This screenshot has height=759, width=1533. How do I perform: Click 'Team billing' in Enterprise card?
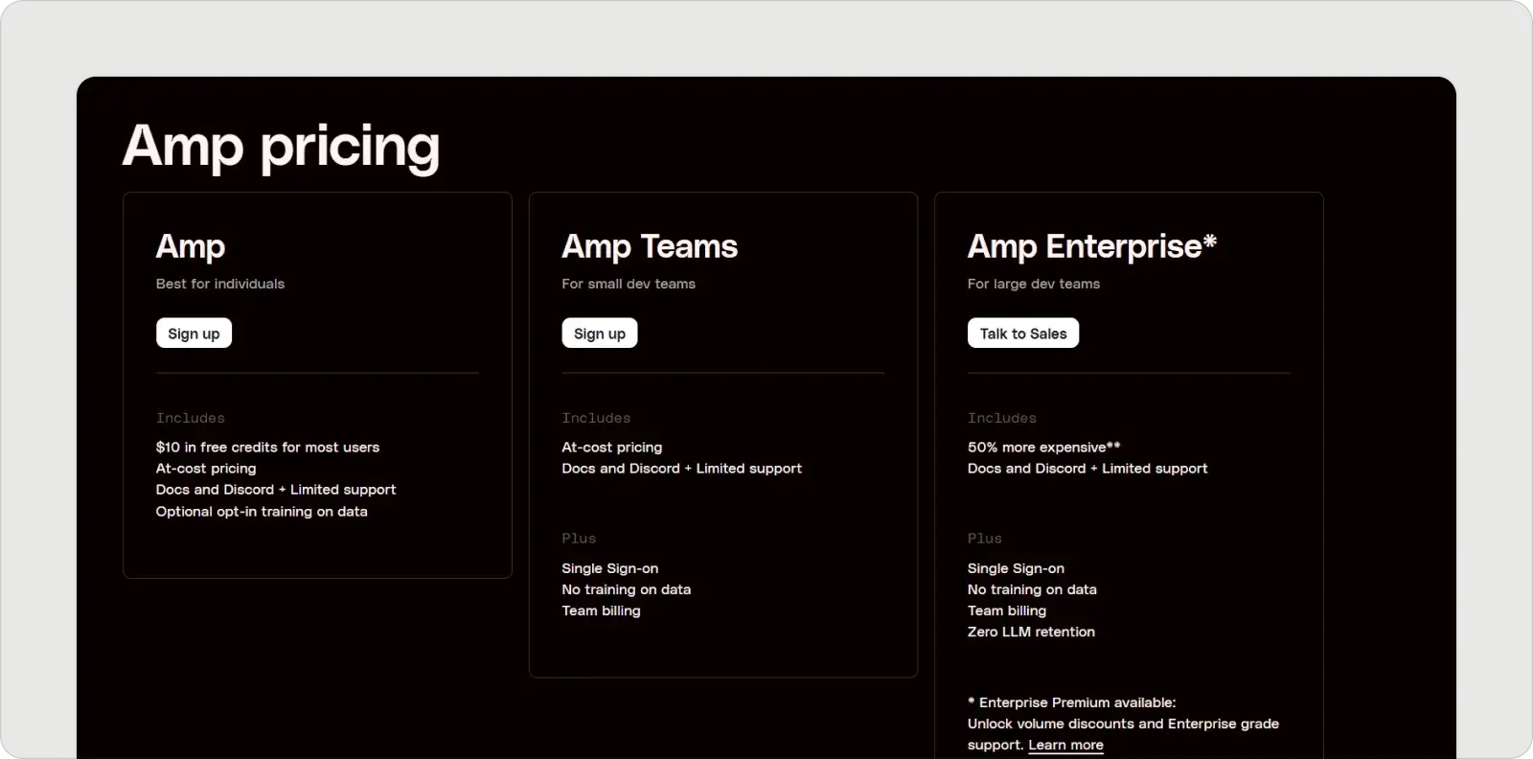[x=1007, y=610]
